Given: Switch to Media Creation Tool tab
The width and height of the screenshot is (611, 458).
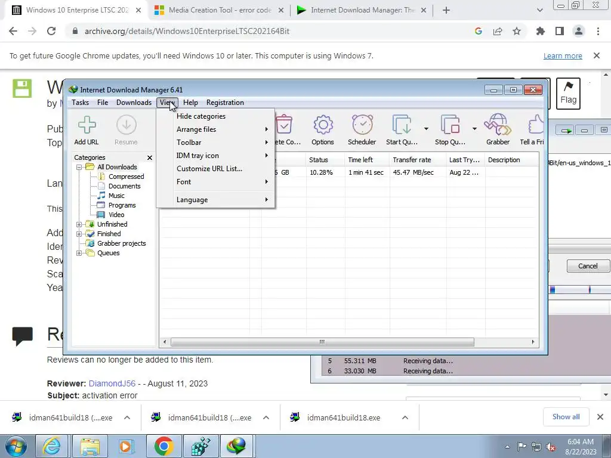Looking at the screenshot, I should [220, 10].
